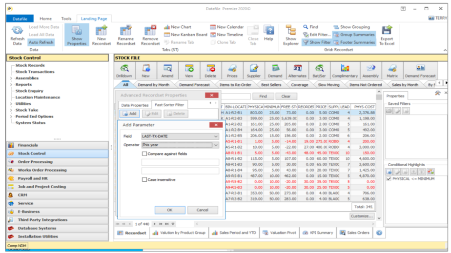Expand the Assemblies tree node
Viewport: 451px width, 253px height.
pos(11,78)
